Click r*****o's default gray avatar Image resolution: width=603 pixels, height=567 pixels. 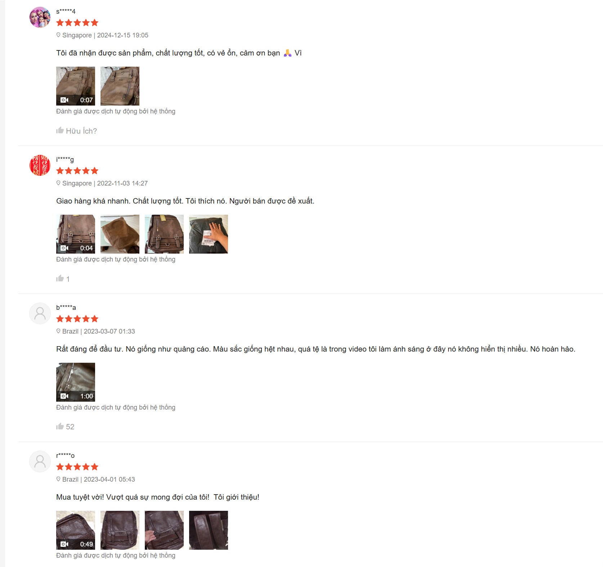coord(40,461)
